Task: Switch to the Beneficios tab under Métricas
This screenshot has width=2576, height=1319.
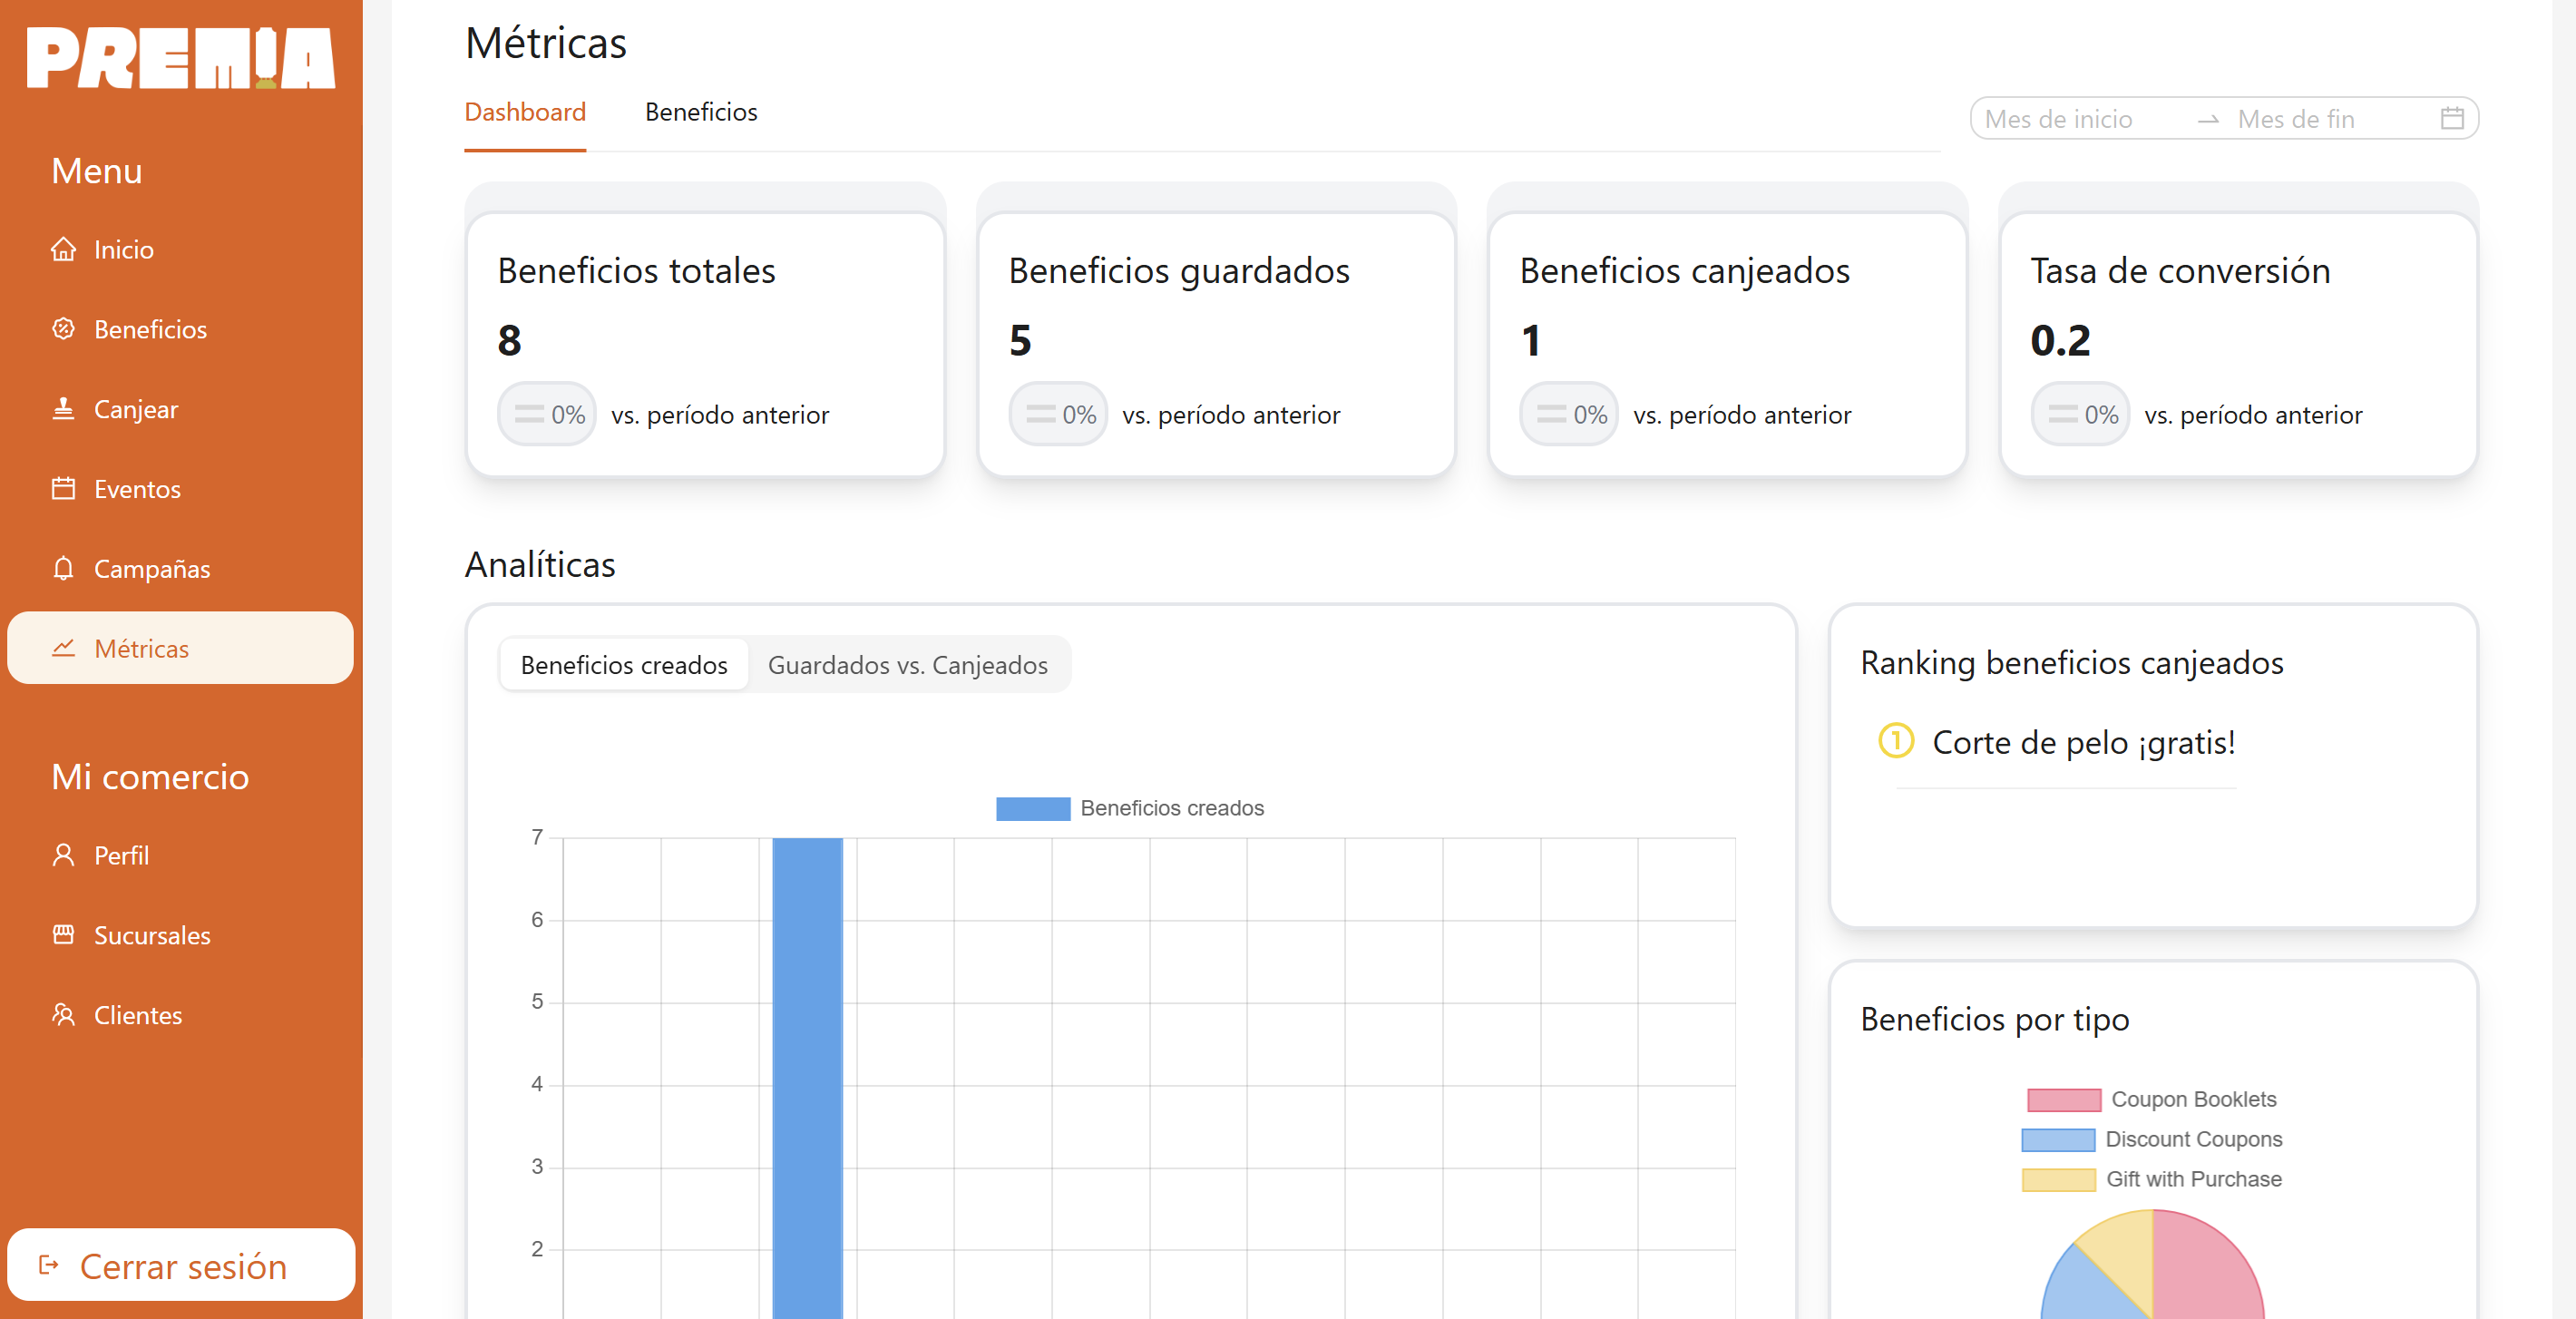Action: click(x=700, y=112)
